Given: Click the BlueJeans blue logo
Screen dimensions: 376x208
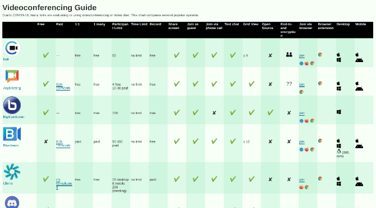Looking at the screenshot, I should pos(12,134).
